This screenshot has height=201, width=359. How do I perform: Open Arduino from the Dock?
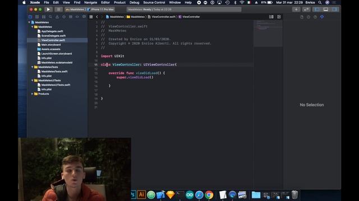click(x=190, y=195)
